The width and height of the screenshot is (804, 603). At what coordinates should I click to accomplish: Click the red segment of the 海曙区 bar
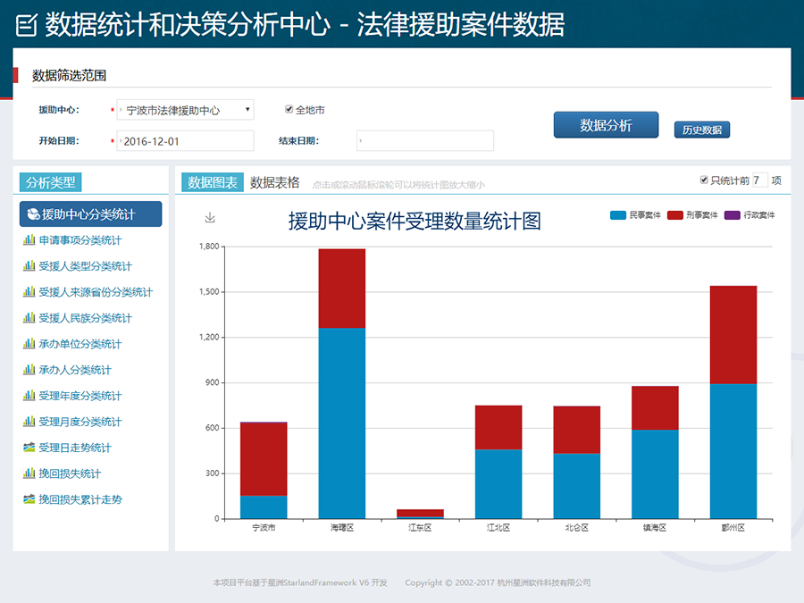pos(342,289)
